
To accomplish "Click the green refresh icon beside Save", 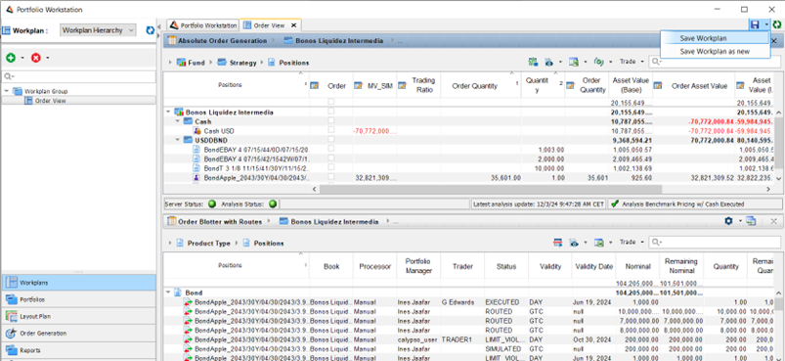I will [777, 24].
